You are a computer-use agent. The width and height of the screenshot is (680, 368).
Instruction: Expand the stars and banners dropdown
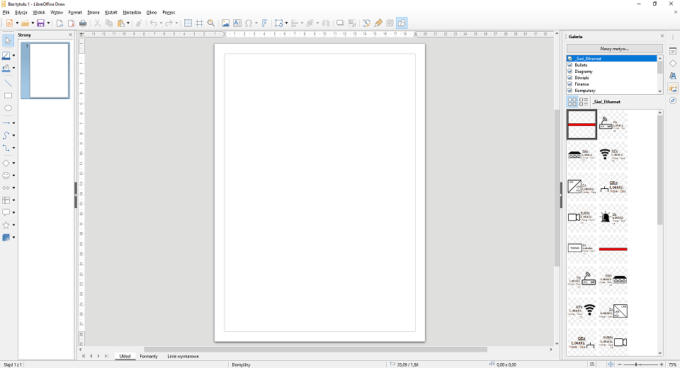click(x=14, y=225)
